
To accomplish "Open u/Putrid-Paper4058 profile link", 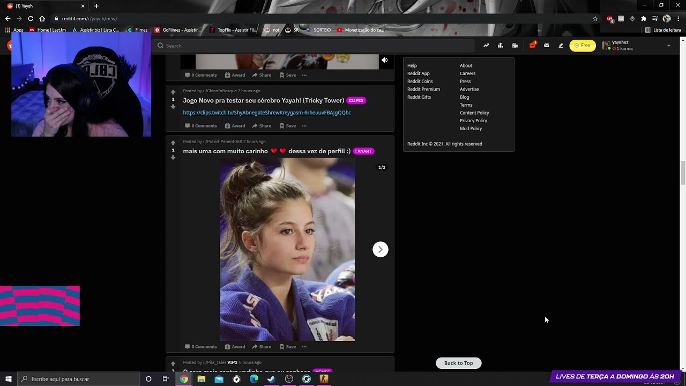I will (x=222, y=142).
